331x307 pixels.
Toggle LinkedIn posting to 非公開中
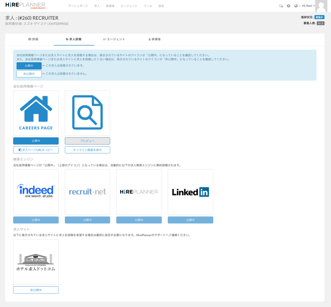190,220
